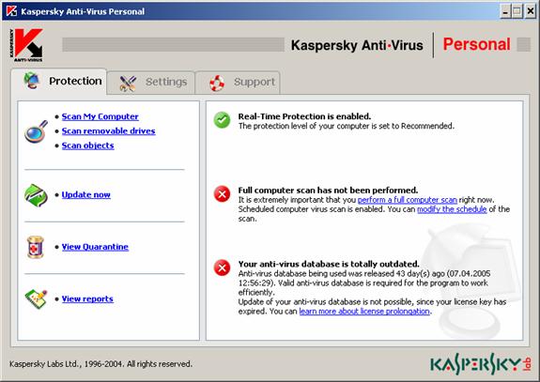Click the green arrows update icon
This screenshot has height=382, width=540.
(x=36, y=195)
